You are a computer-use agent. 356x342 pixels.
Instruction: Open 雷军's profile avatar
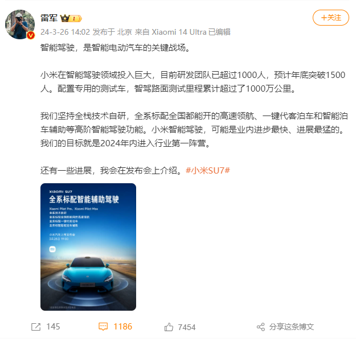pos(20,24)
